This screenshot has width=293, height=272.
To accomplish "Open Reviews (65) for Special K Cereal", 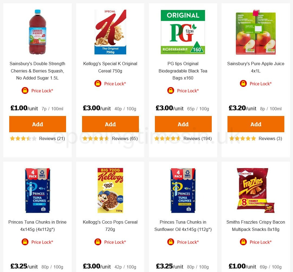I will pos(125,138).
